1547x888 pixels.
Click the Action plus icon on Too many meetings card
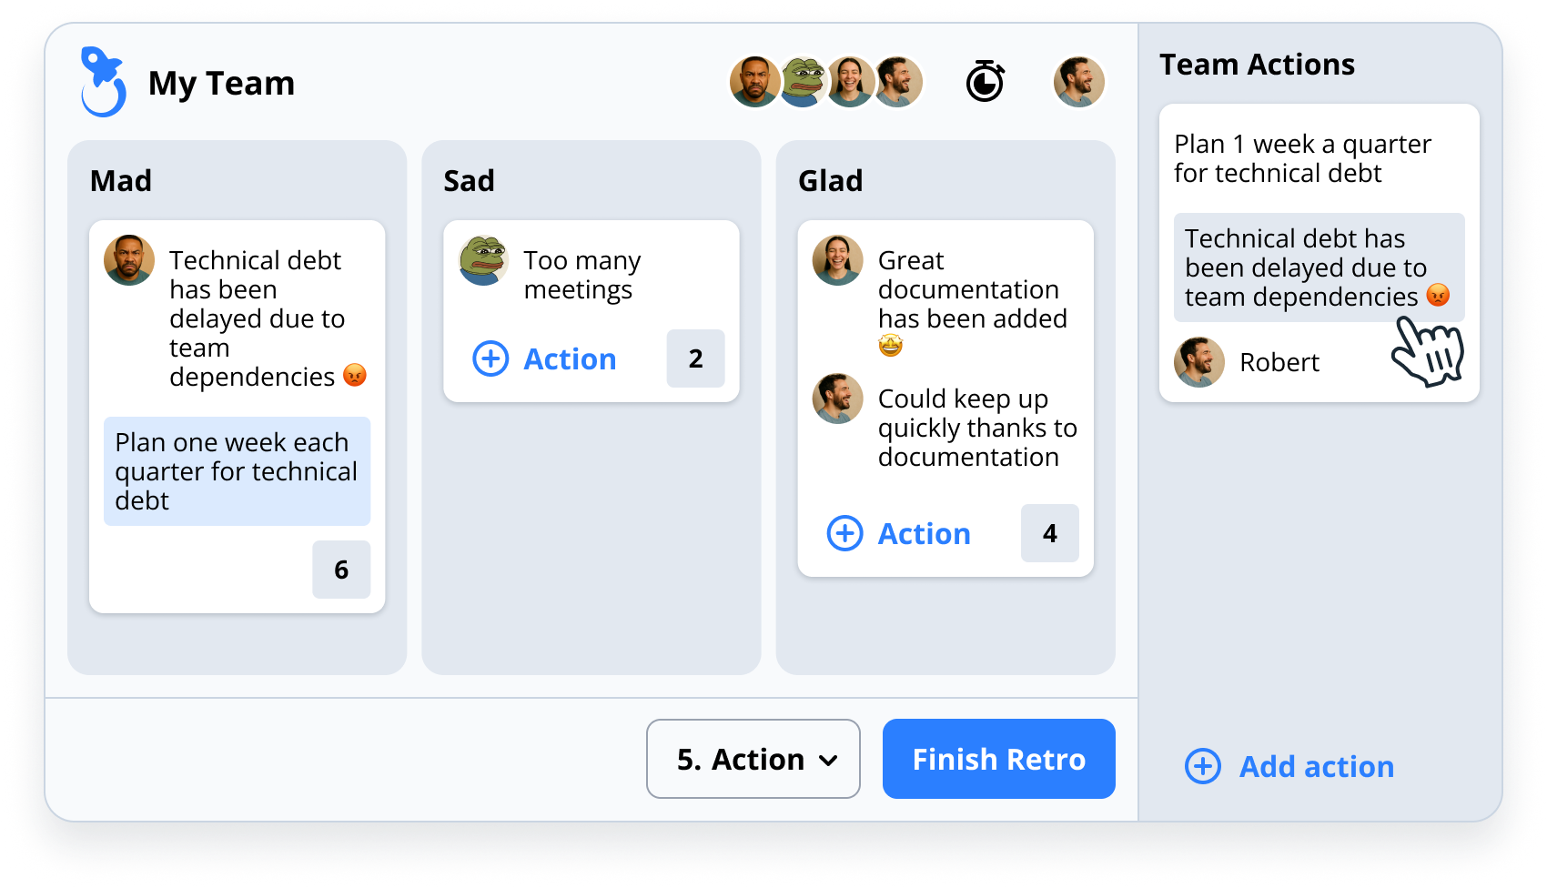click(490, 358)
